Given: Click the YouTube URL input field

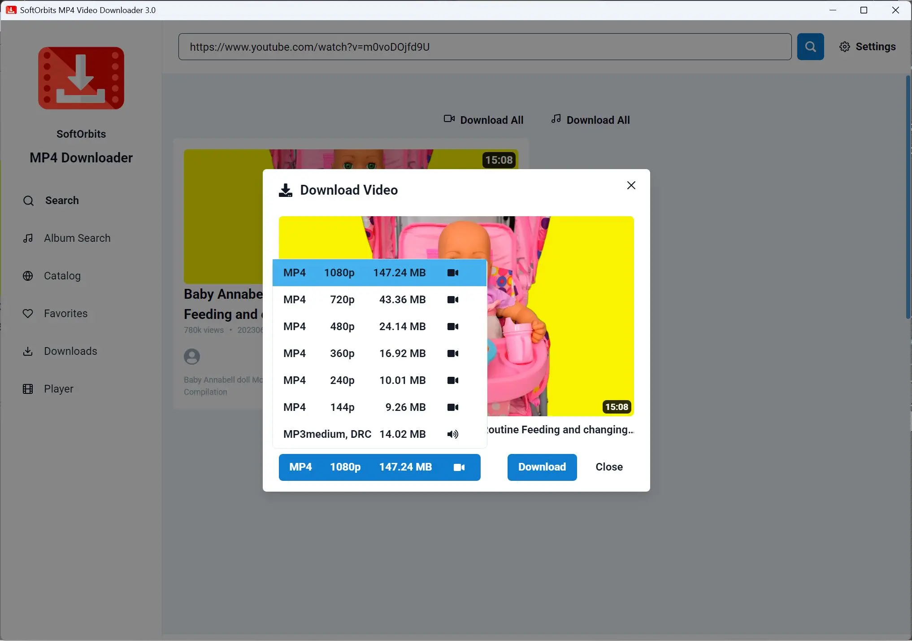Looking at the screenshot, I should pyautogui.click(x=485, y=47).
